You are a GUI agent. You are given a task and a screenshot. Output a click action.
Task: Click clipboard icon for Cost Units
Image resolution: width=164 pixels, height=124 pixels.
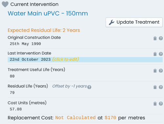coord(155,104)
